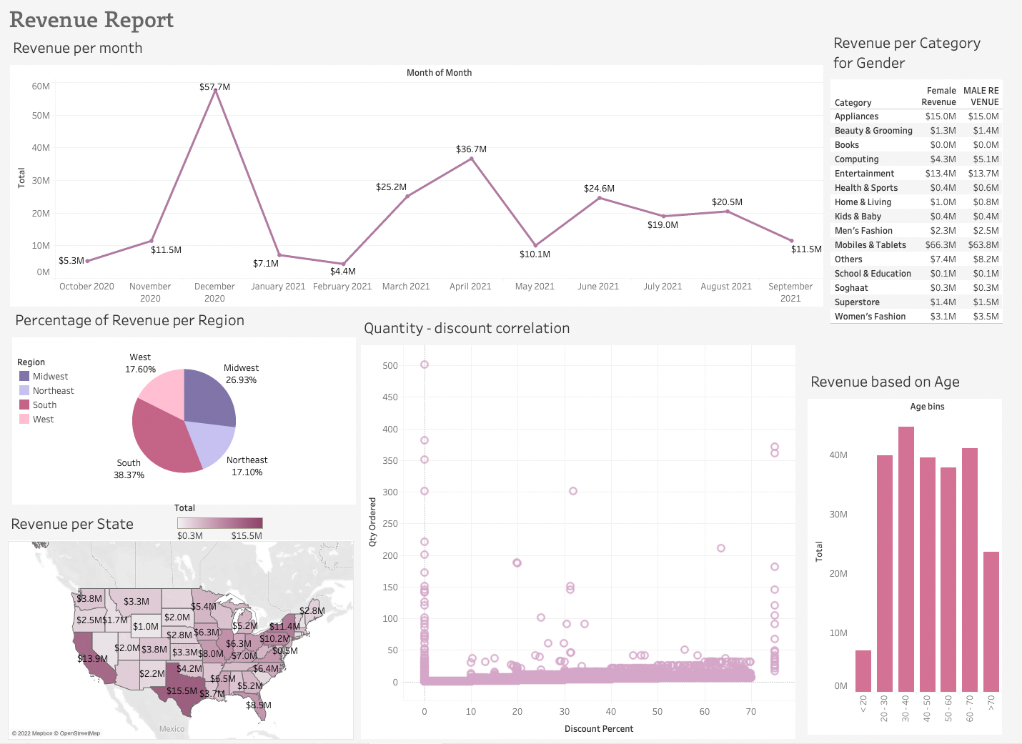Image resolution: width=1022 pixels, height=744 pixels.
Task: Select the <20 age bin bar
Action: pyautogui.click(x=863, y=671)
